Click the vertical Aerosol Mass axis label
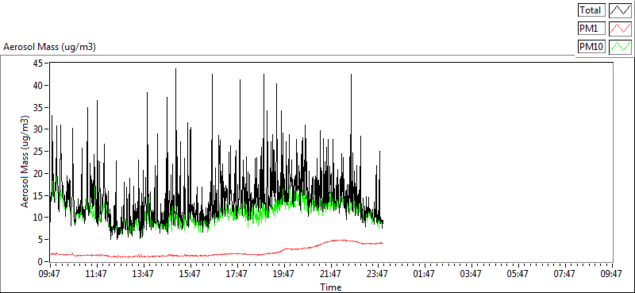The width and height of the screenshot is (635, 293). tap(25, 162)
